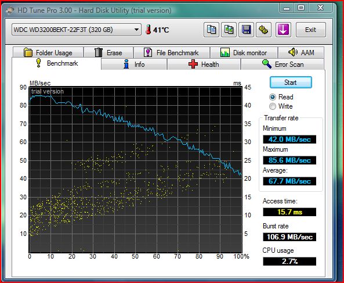Click the thermometer temperature icon
This screenshot has width=344, height=283.
pos(149,30)
